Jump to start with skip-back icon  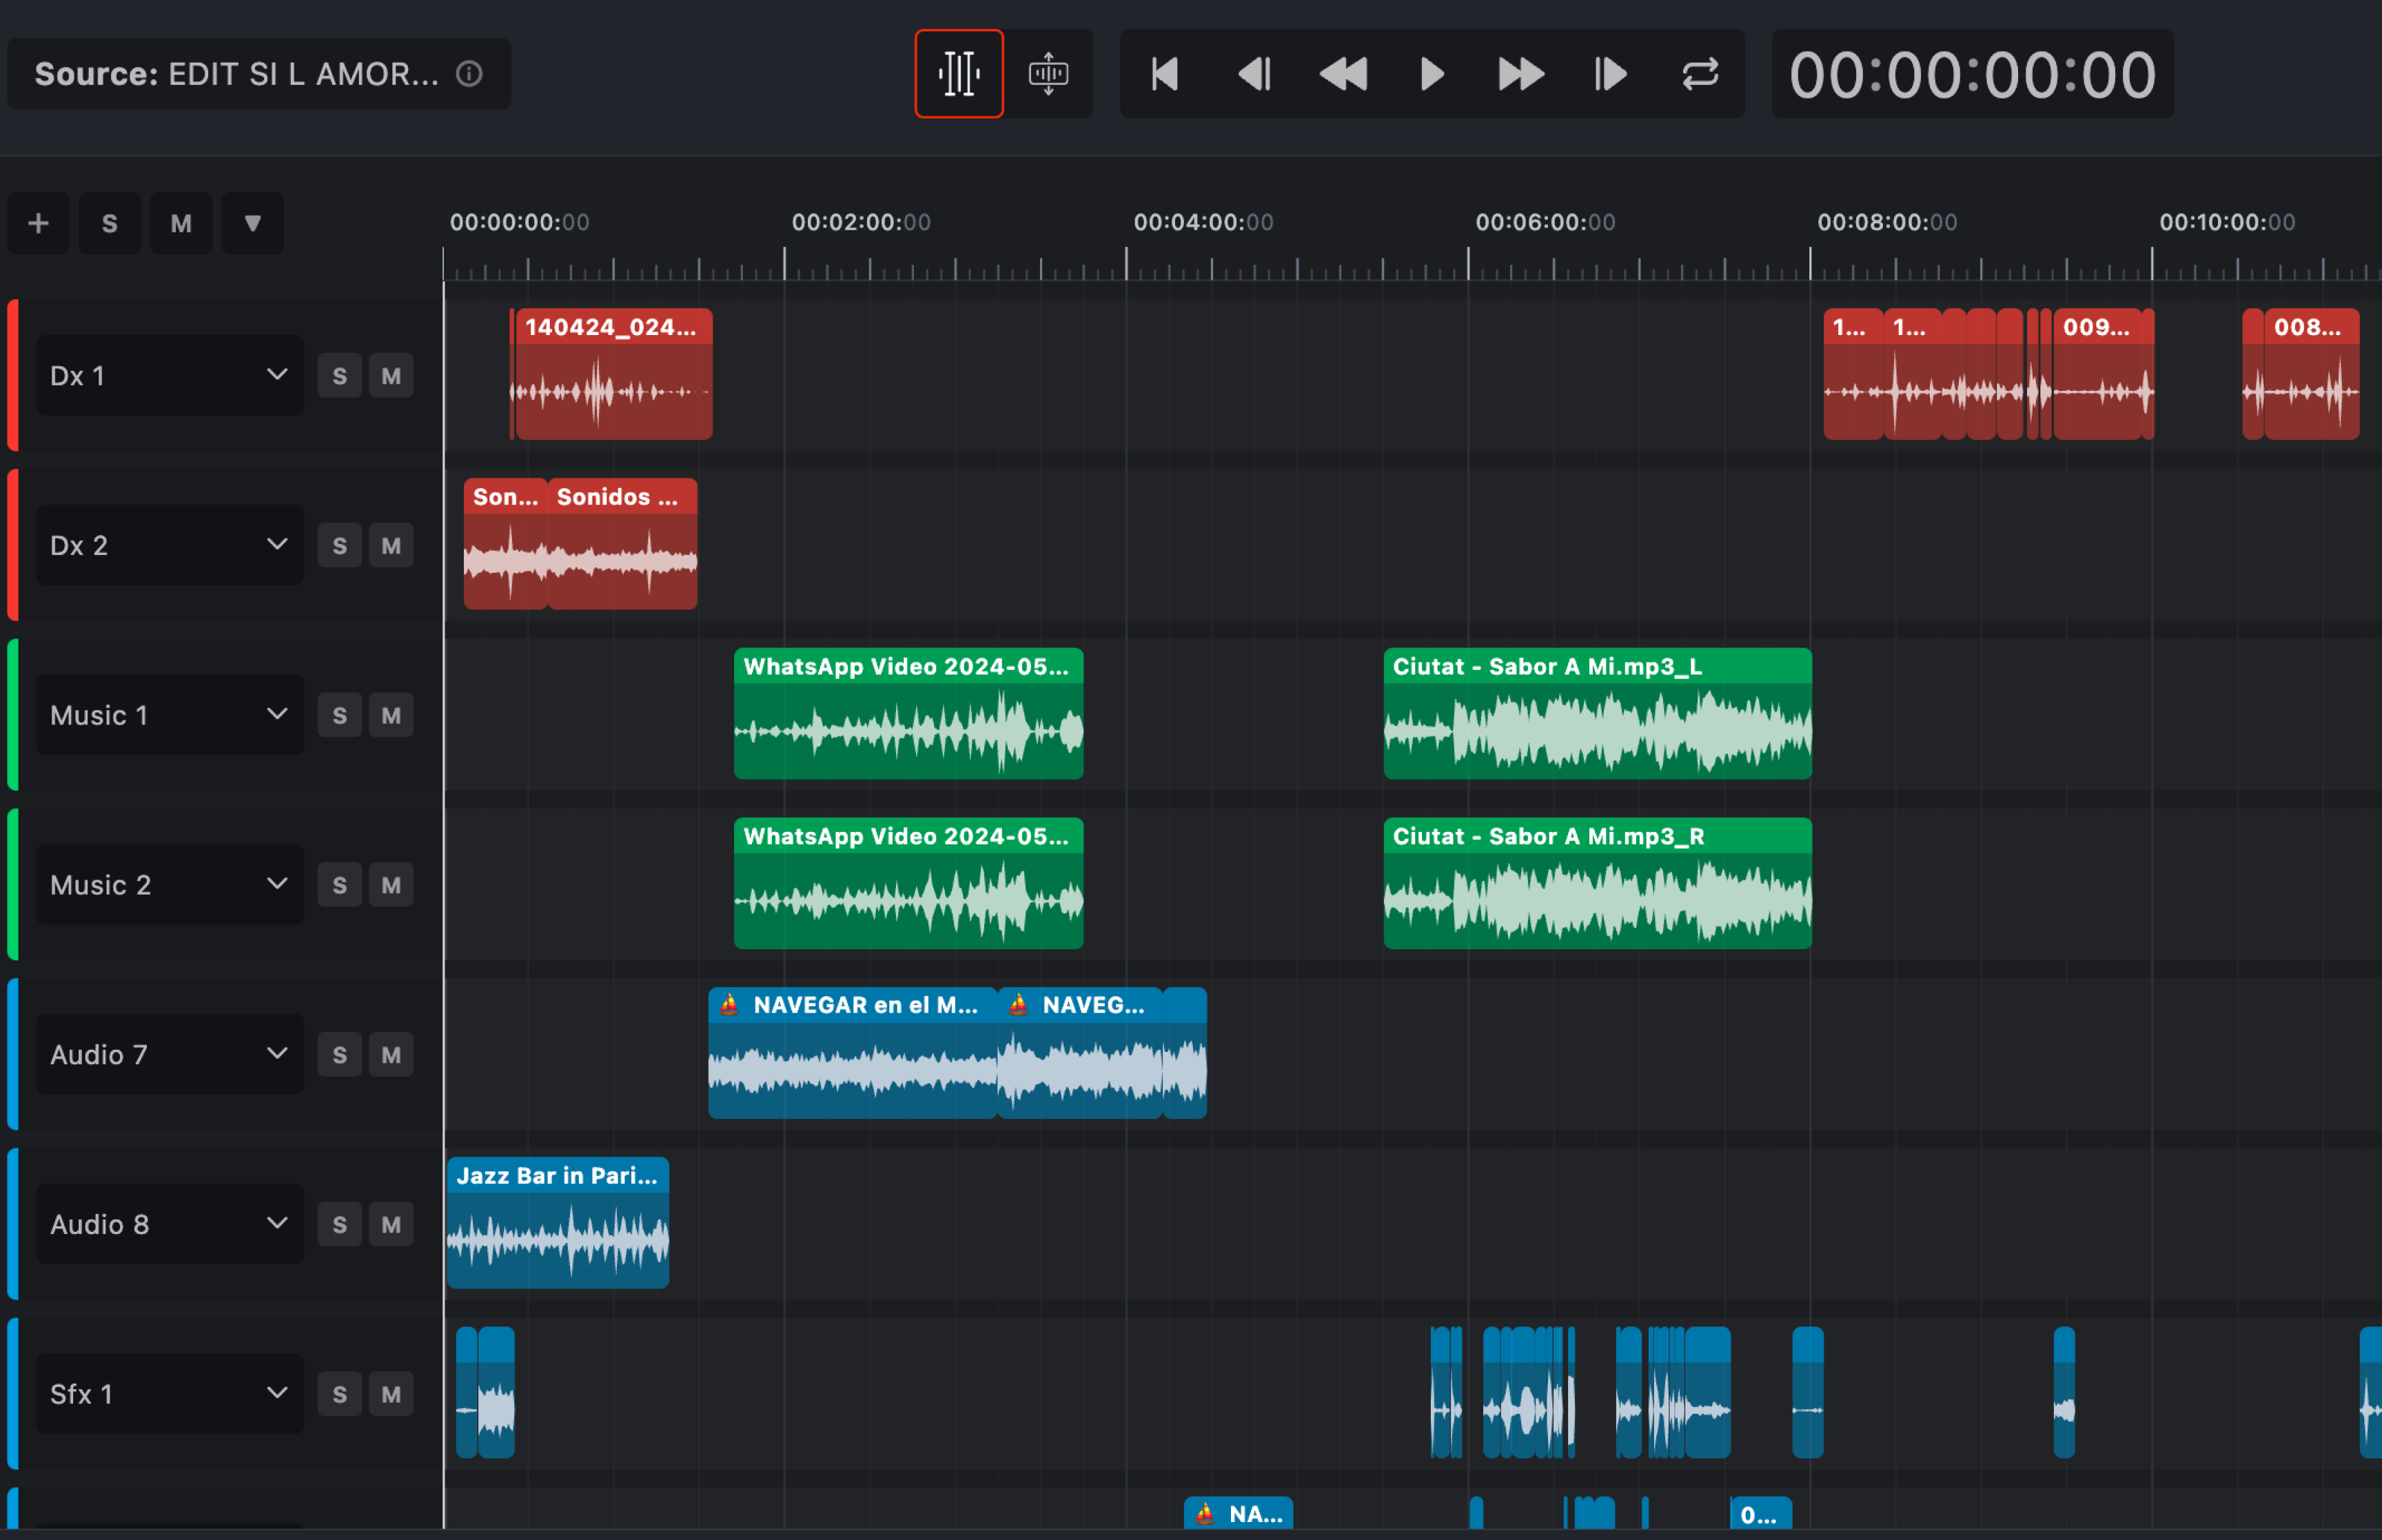[1165, 74]
